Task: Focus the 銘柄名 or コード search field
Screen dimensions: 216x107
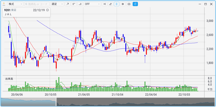Action: [x=37, y=4]
